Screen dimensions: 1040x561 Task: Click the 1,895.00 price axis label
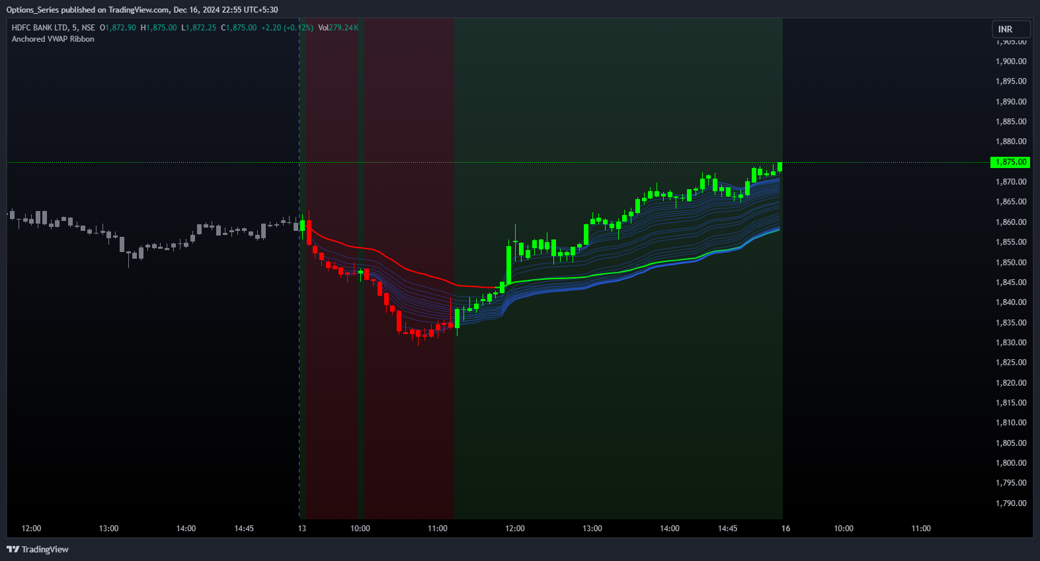pos(1011,81)
